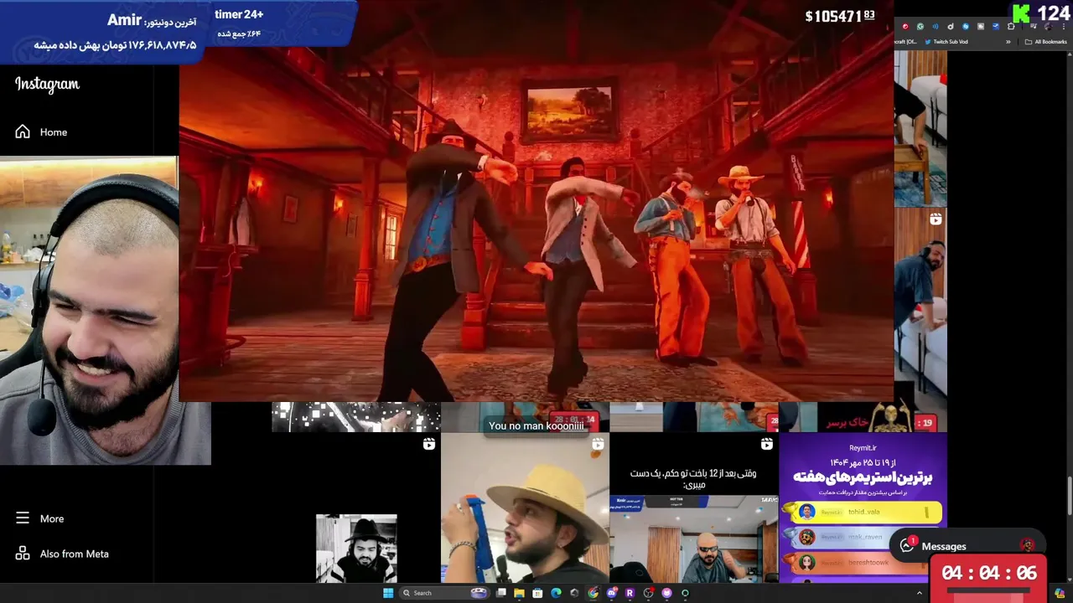The width and height of the screenshot is (1073, 603).
Task: Click the blue checkmark extension icon
Action: 996,27
